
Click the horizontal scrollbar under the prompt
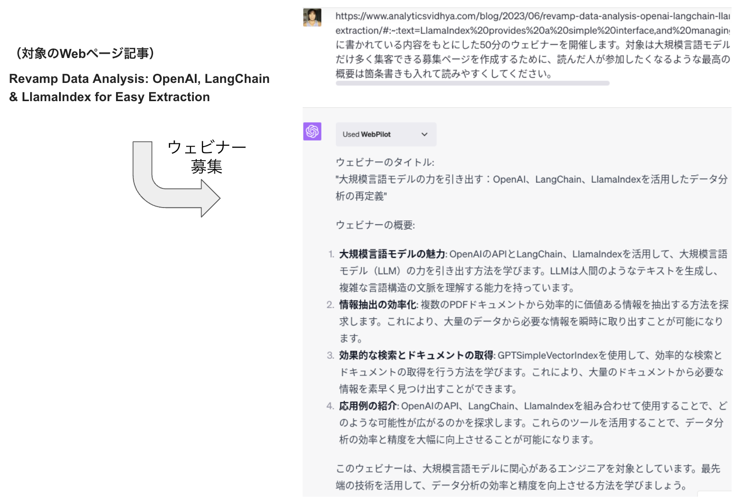pyautogui.click(x=472, y=83)
